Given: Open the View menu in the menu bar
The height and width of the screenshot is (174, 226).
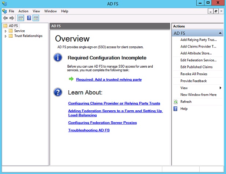Looking at the screenshot, I should point(36,11).
